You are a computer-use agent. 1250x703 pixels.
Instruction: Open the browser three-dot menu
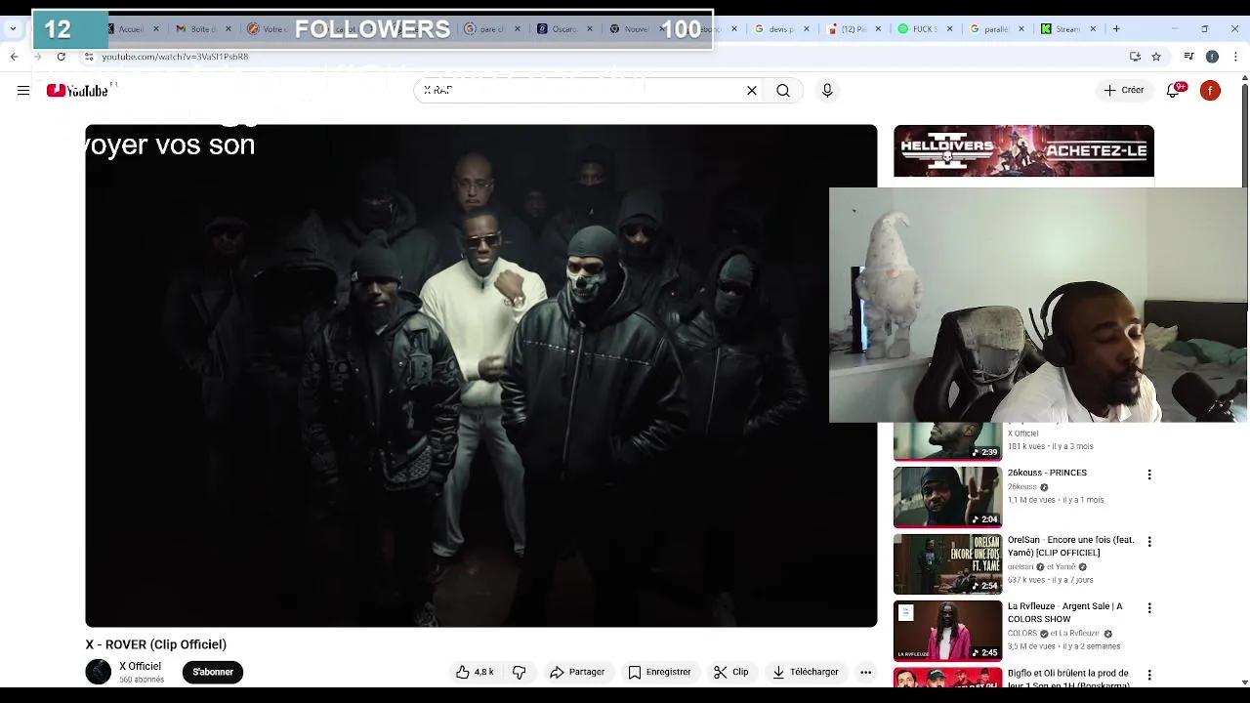coord(1235,57)
